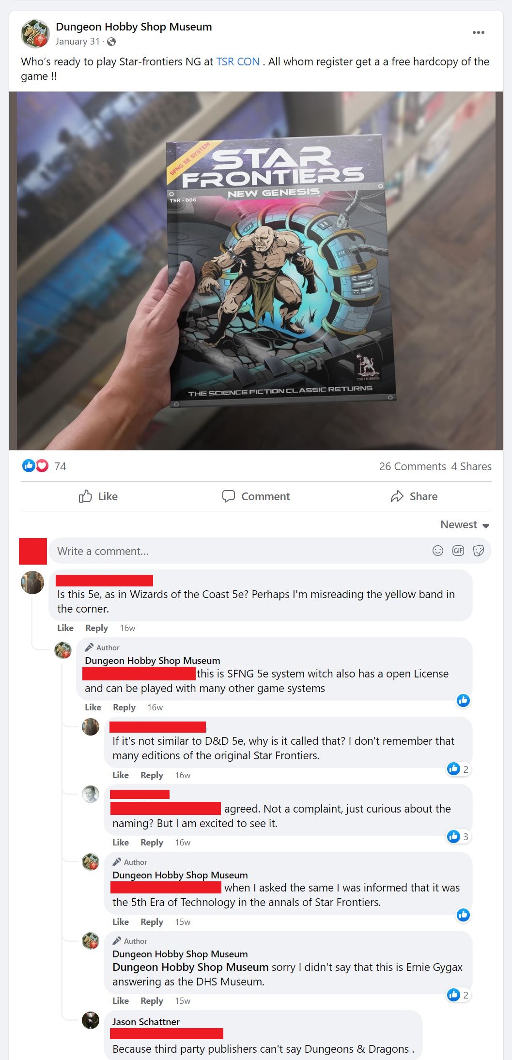Open the Star Frontiers book photo
The width and height of the screenshot is (512, 1060).
[256, 271]
